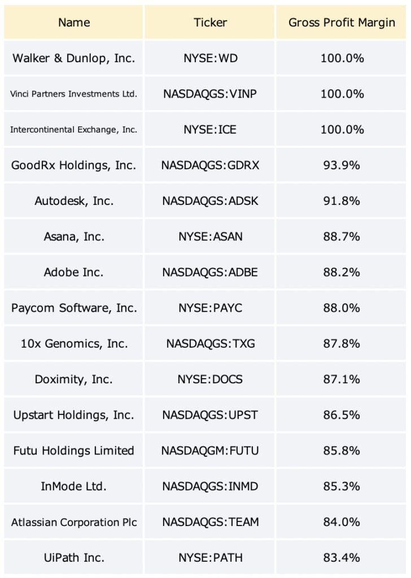
Task: Click the 10x Genomics, Inc. cell
Action: click(x=73, y=344)
